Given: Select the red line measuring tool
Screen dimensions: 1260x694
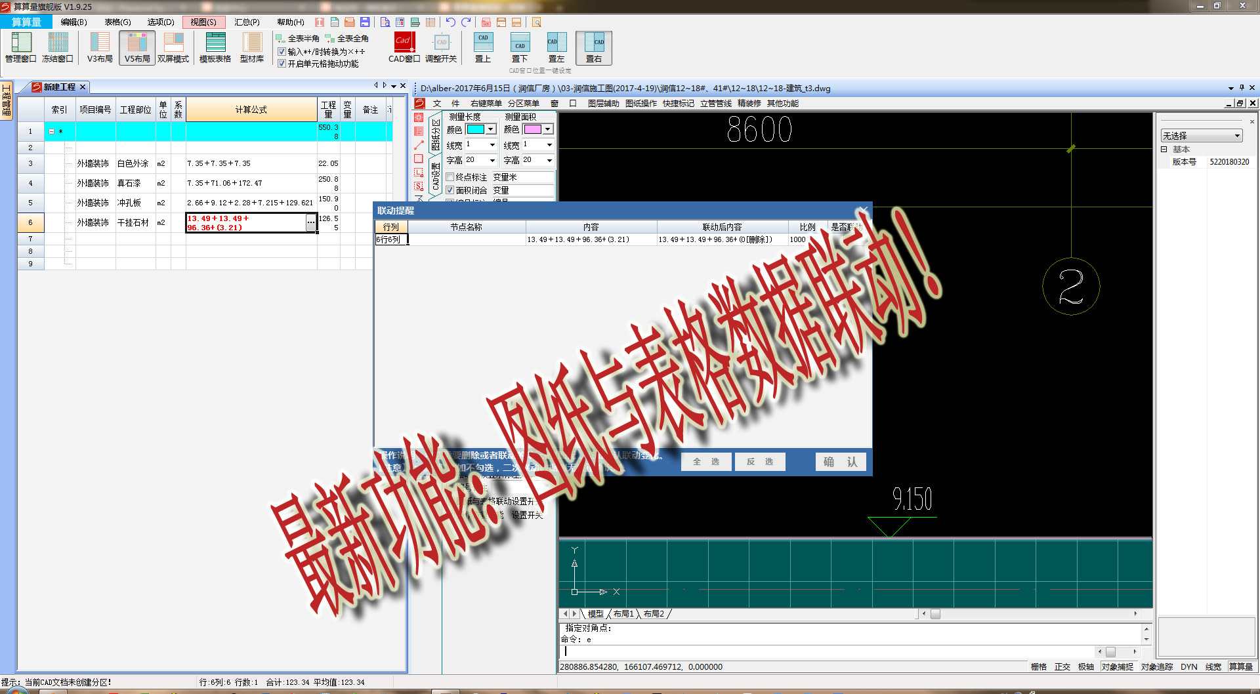Looking at the screenshot, I should click(x=419, y=145).
